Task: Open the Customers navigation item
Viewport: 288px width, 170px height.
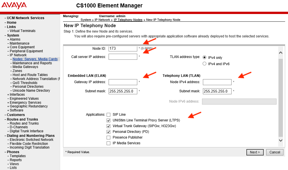Action: [16, 115]
